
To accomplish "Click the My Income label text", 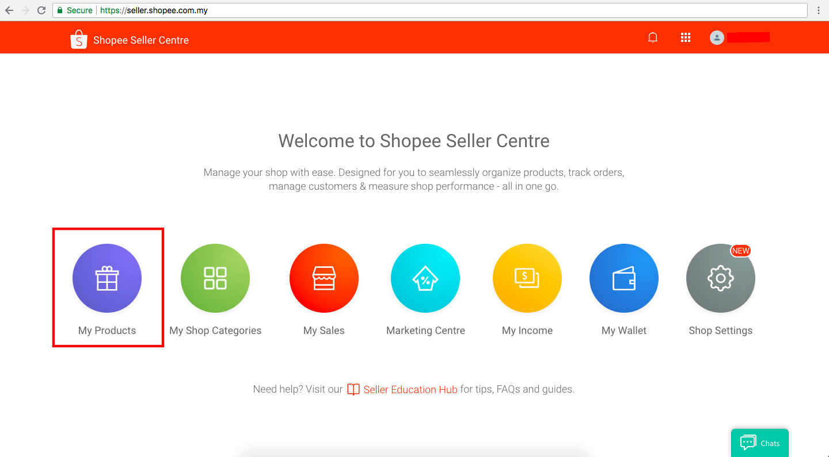I will tap(527, 331).
